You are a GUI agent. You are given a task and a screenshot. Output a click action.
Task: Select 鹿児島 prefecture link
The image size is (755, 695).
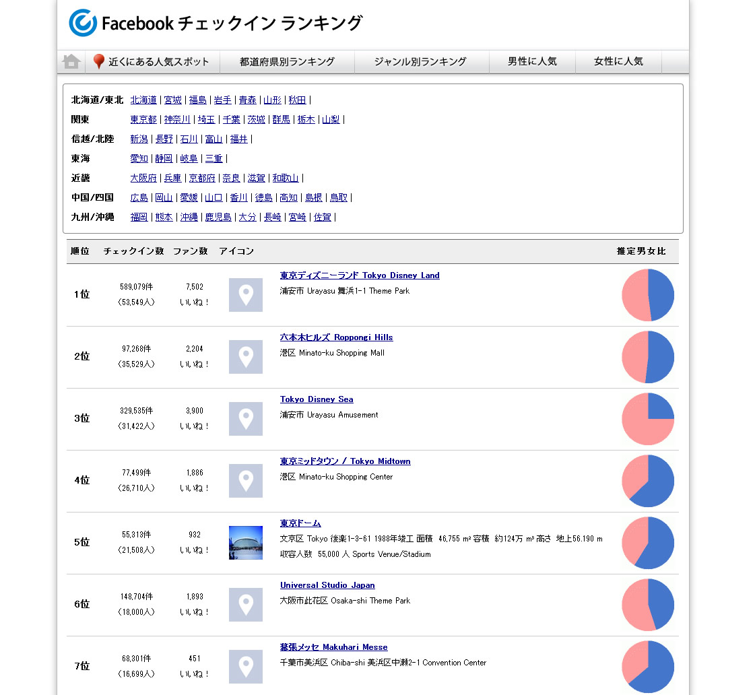[x=218, y=217]
